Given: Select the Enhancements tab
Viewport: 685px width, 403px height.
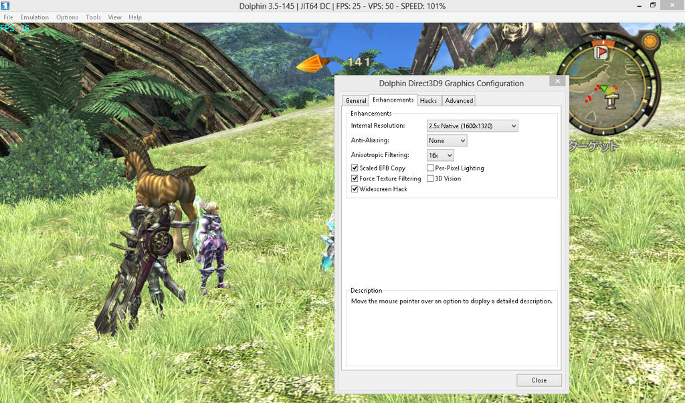Looking at the screenshot, I should (x=393, y=100).
